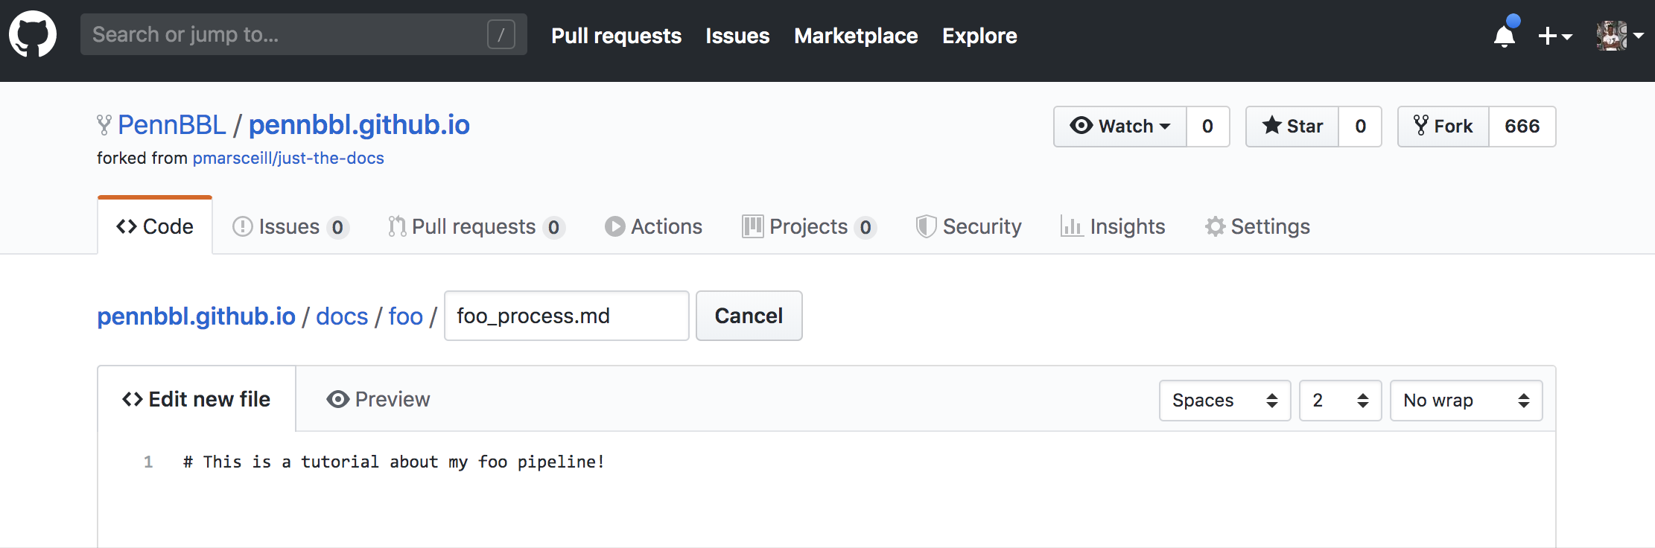Select the No wrap line mode dropdown
The width and height of the screenshot is (1655, 548).
click(1467, 401)
